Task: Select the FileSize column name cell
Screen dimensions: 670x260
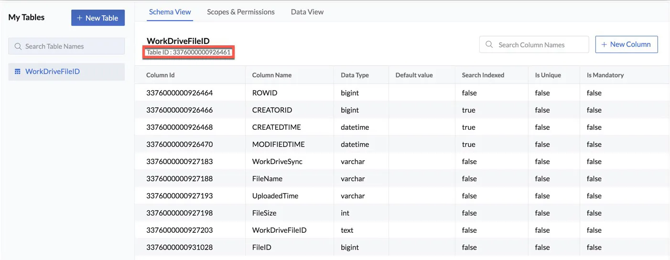Action: [x=264, y=213]
